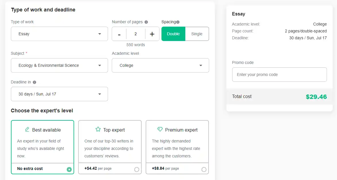Click the 'No extra cost' label
Viewport: 337px width, 180px height.
[30, 169]
